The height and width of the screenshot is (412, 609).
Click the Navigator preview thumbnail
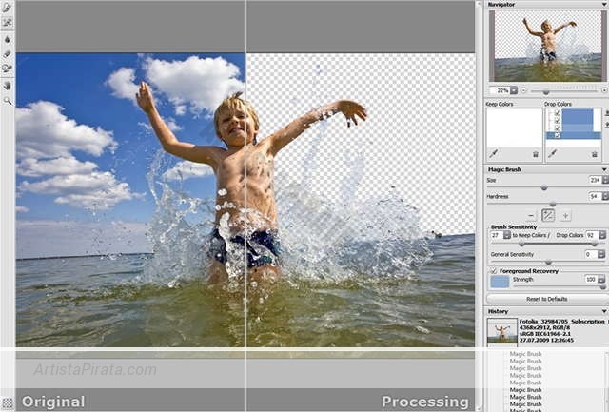tap(547, 46)
